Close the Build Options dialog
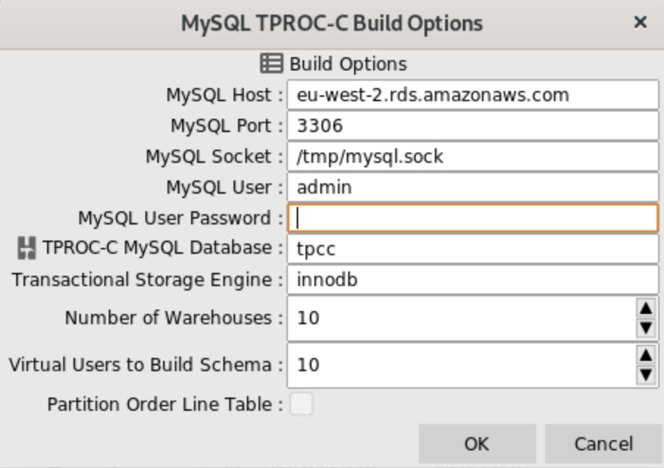The height and width of the screenshot is (468, 664). (640, 23)
